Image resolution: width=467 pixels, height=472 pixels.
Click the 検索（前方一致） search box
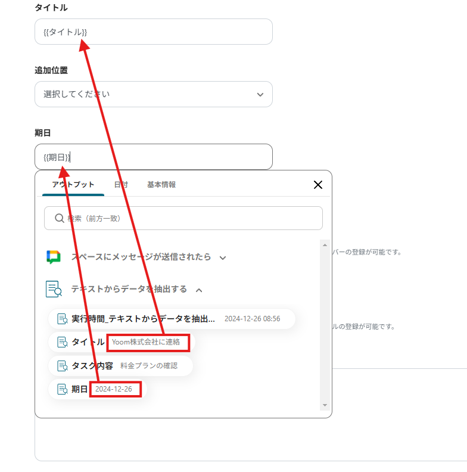(183, 218)
